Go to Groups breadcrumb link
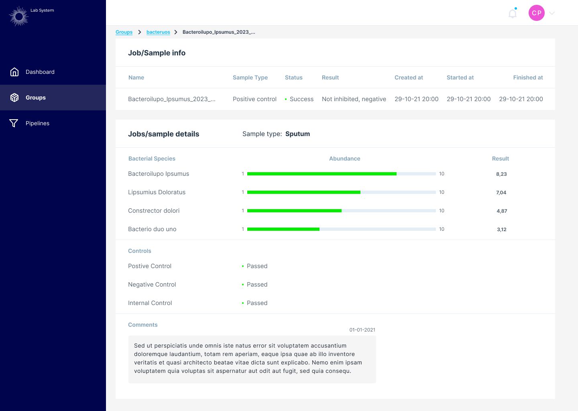This screenshot has height=411, width=578. (x=124, y=32)
